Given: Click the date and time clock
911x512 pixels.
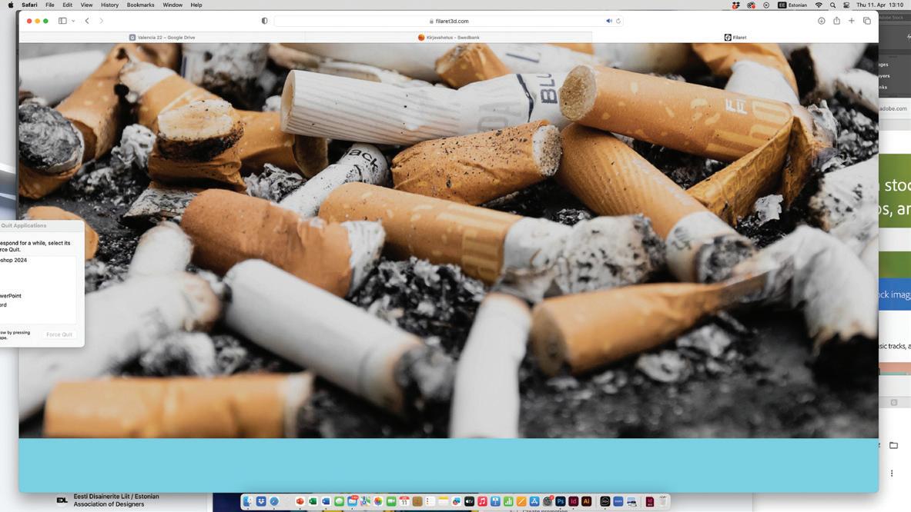Looking at the screenshot, I should [879, 5].
